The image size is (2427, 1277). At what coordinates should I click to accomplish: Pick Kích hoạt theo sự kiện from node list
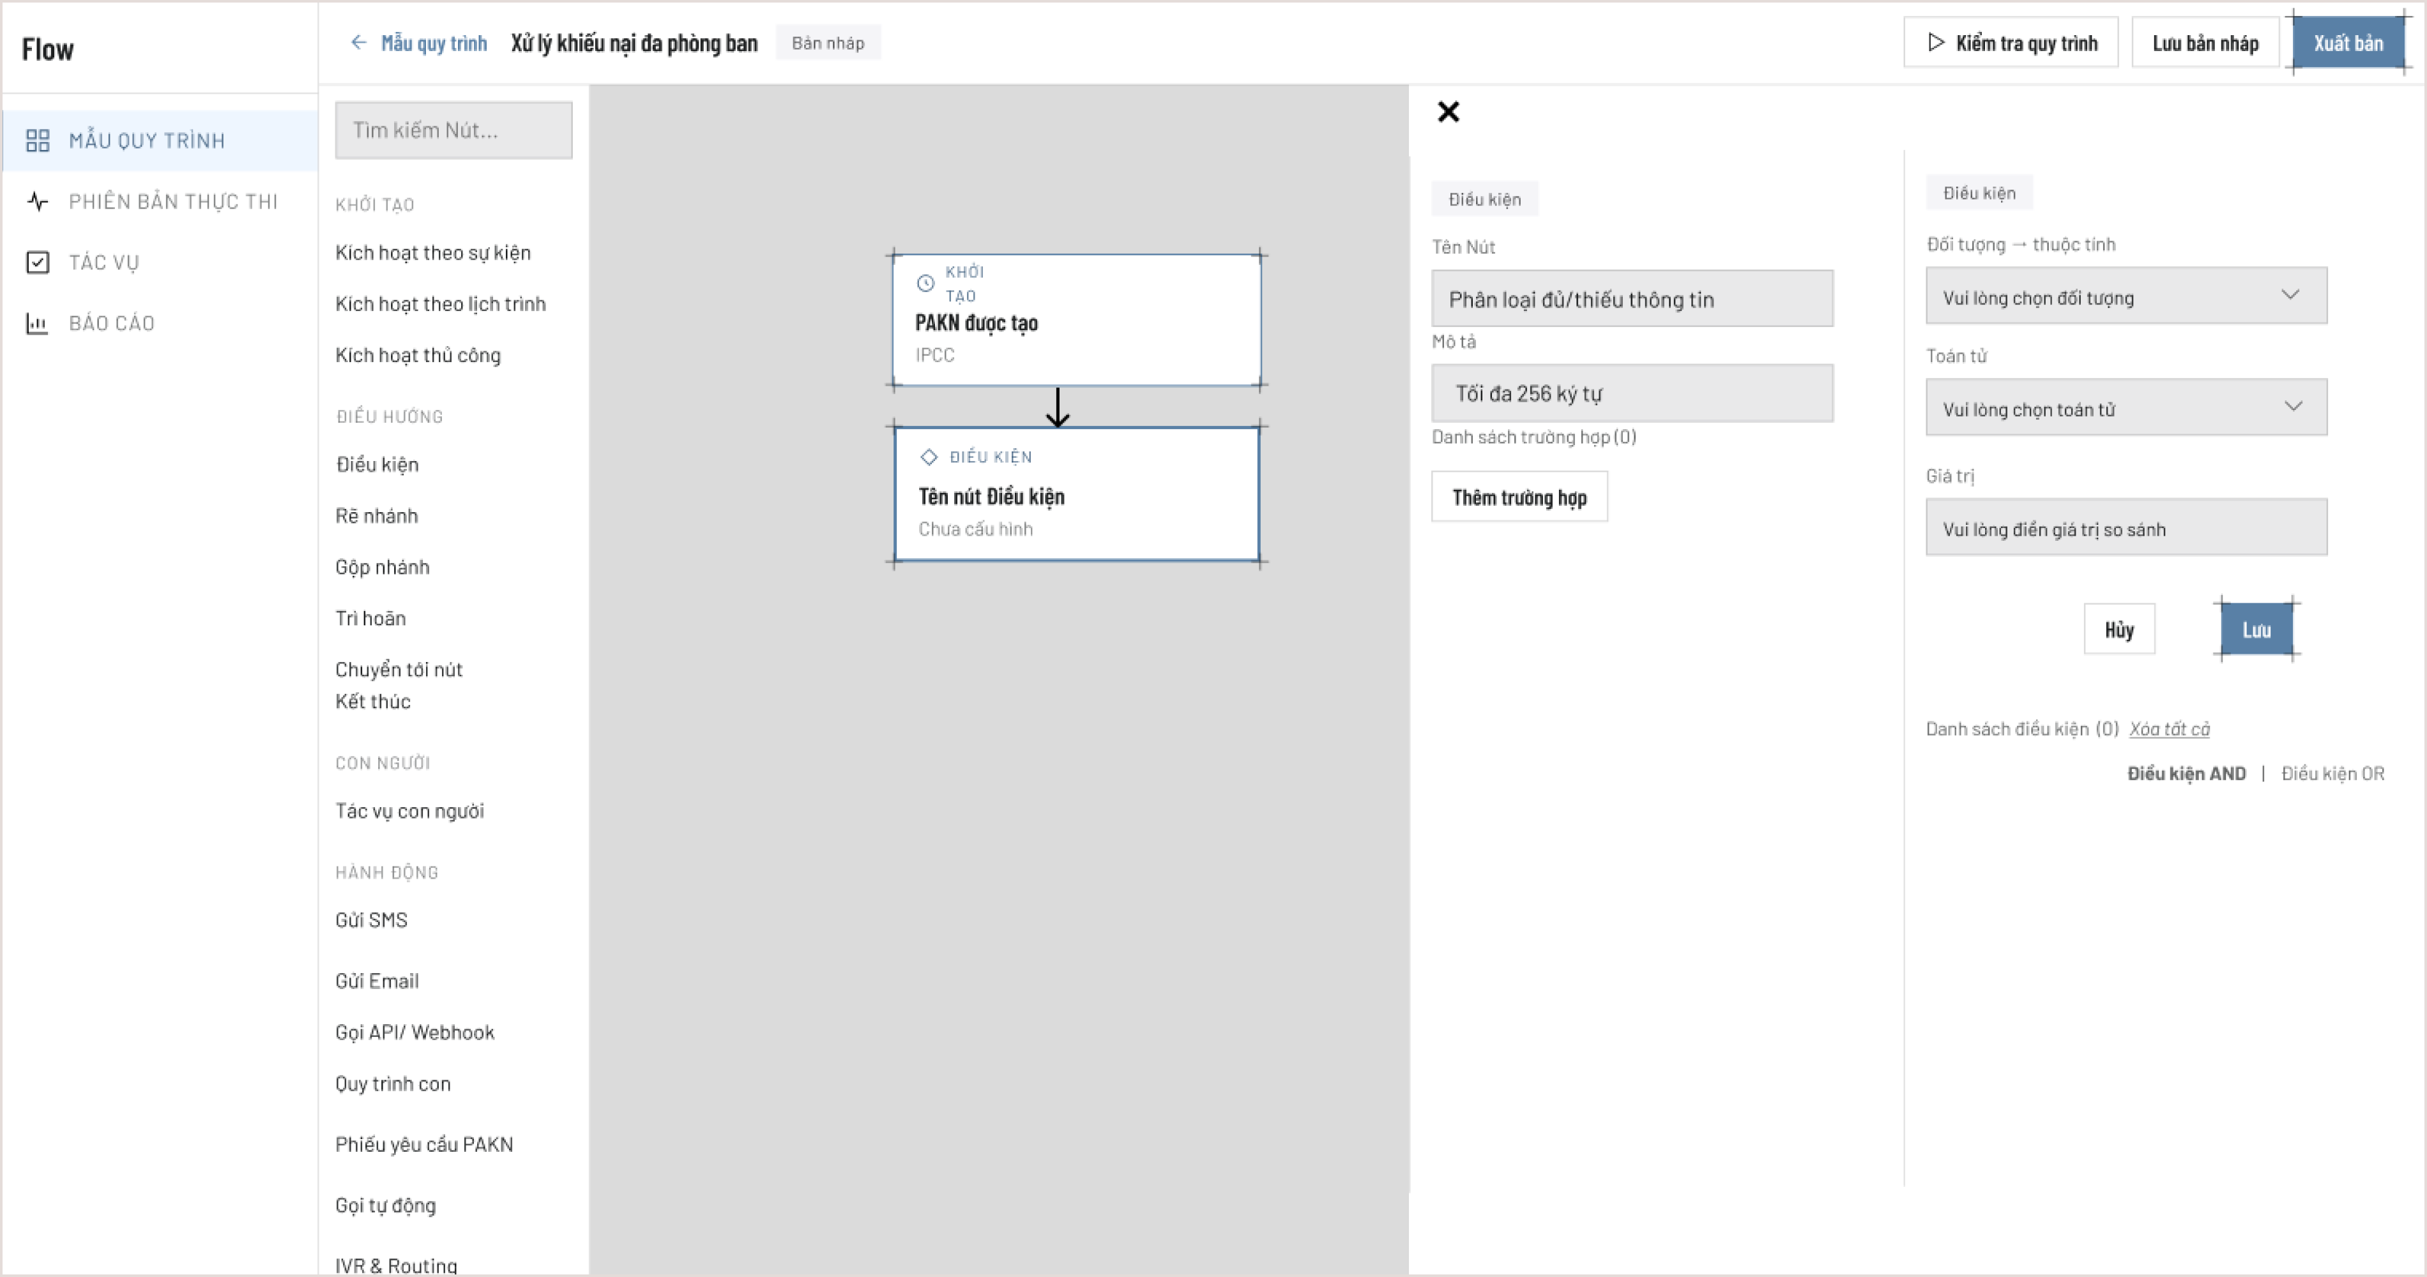(x=432, y=252)
